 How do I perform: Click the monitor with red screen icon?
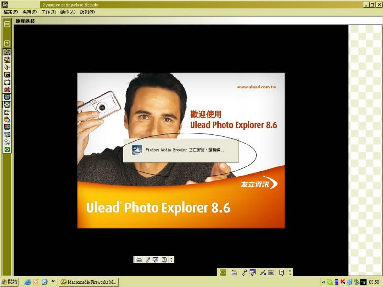(x=7, y=127)
